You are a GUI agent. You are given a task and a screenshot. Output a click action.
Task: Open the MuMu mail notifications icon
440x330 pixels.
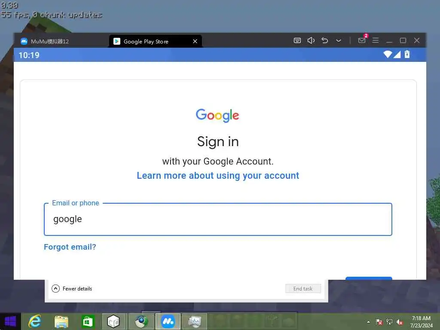[x=362, y=41]
